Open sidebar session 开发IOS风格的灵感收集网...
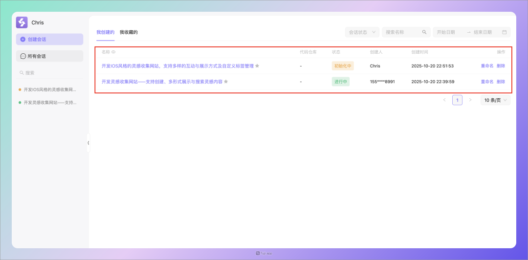The width and height of the screenshot is (528, 260). coord(50,89)
